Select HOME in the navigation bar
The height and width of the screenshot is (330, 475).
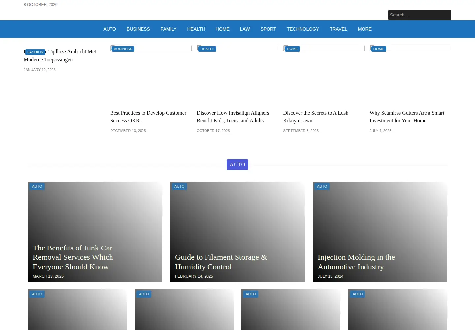(222, 29)
